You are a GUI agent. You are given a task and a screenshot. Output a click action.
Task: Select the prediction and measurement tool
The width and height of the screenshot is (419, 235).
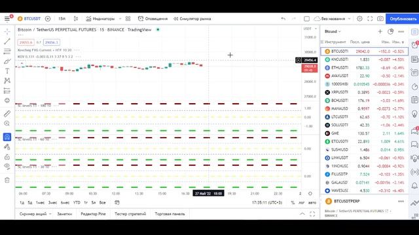7,91
